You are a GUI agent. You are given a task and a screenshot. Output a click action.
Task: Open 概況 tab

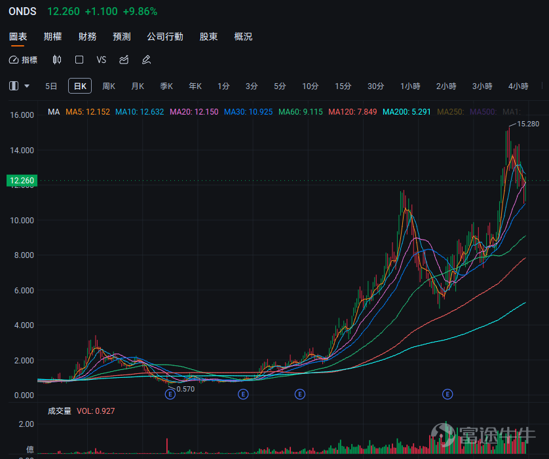click(243, 37)
